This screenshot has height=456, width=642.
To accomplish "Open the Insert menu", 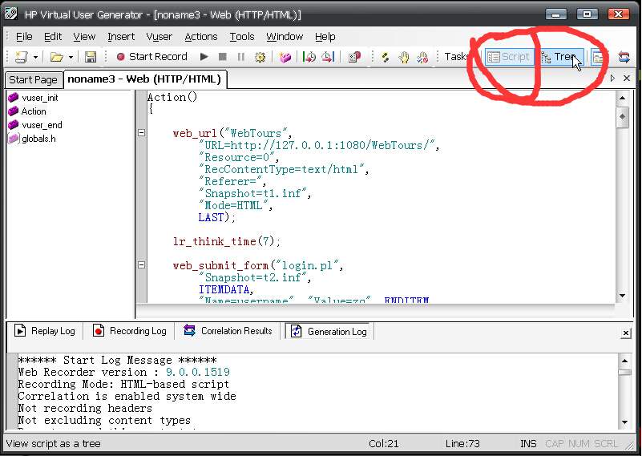I will point(121,36).
